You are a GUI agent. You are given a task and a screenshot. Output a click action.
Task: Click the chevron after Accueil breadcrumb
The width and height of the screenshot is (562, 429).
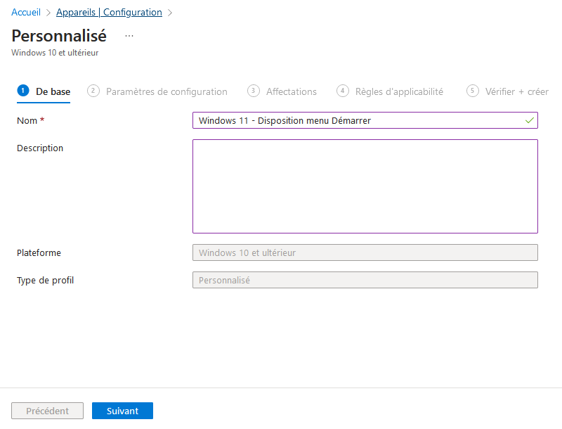tap(47, 12)
